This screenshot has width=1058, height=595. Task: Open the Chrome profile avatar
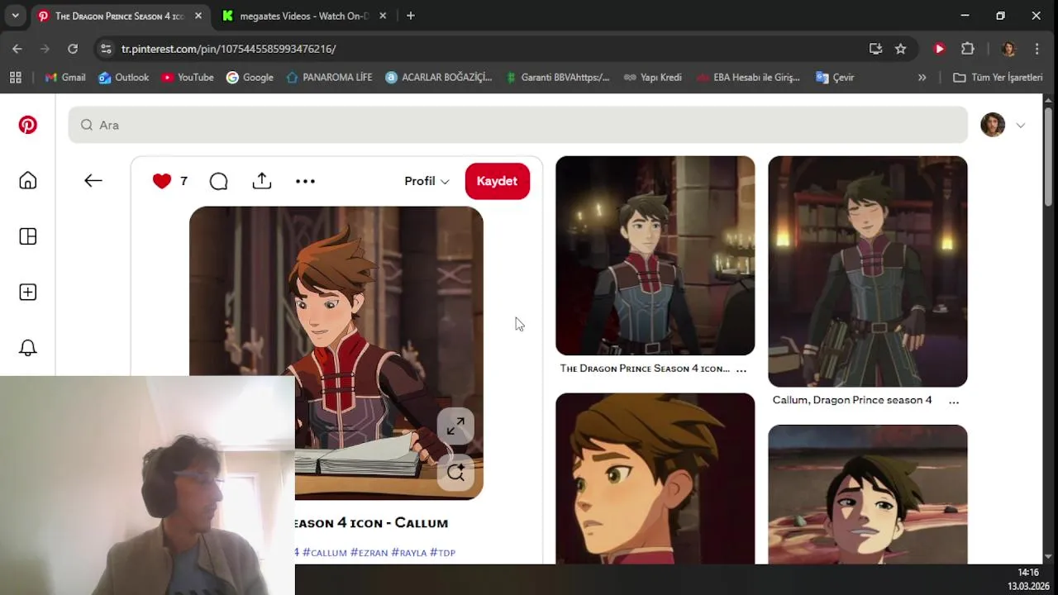(1008, 49)
